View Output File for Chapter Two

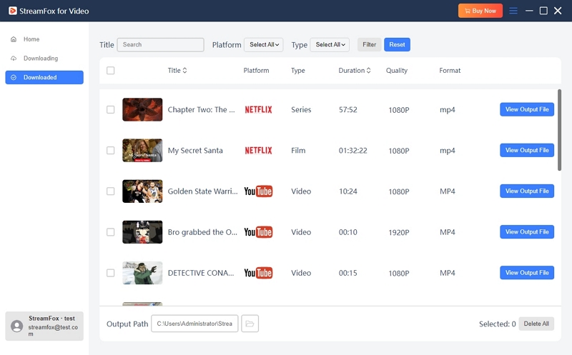[x=527, y=109]
